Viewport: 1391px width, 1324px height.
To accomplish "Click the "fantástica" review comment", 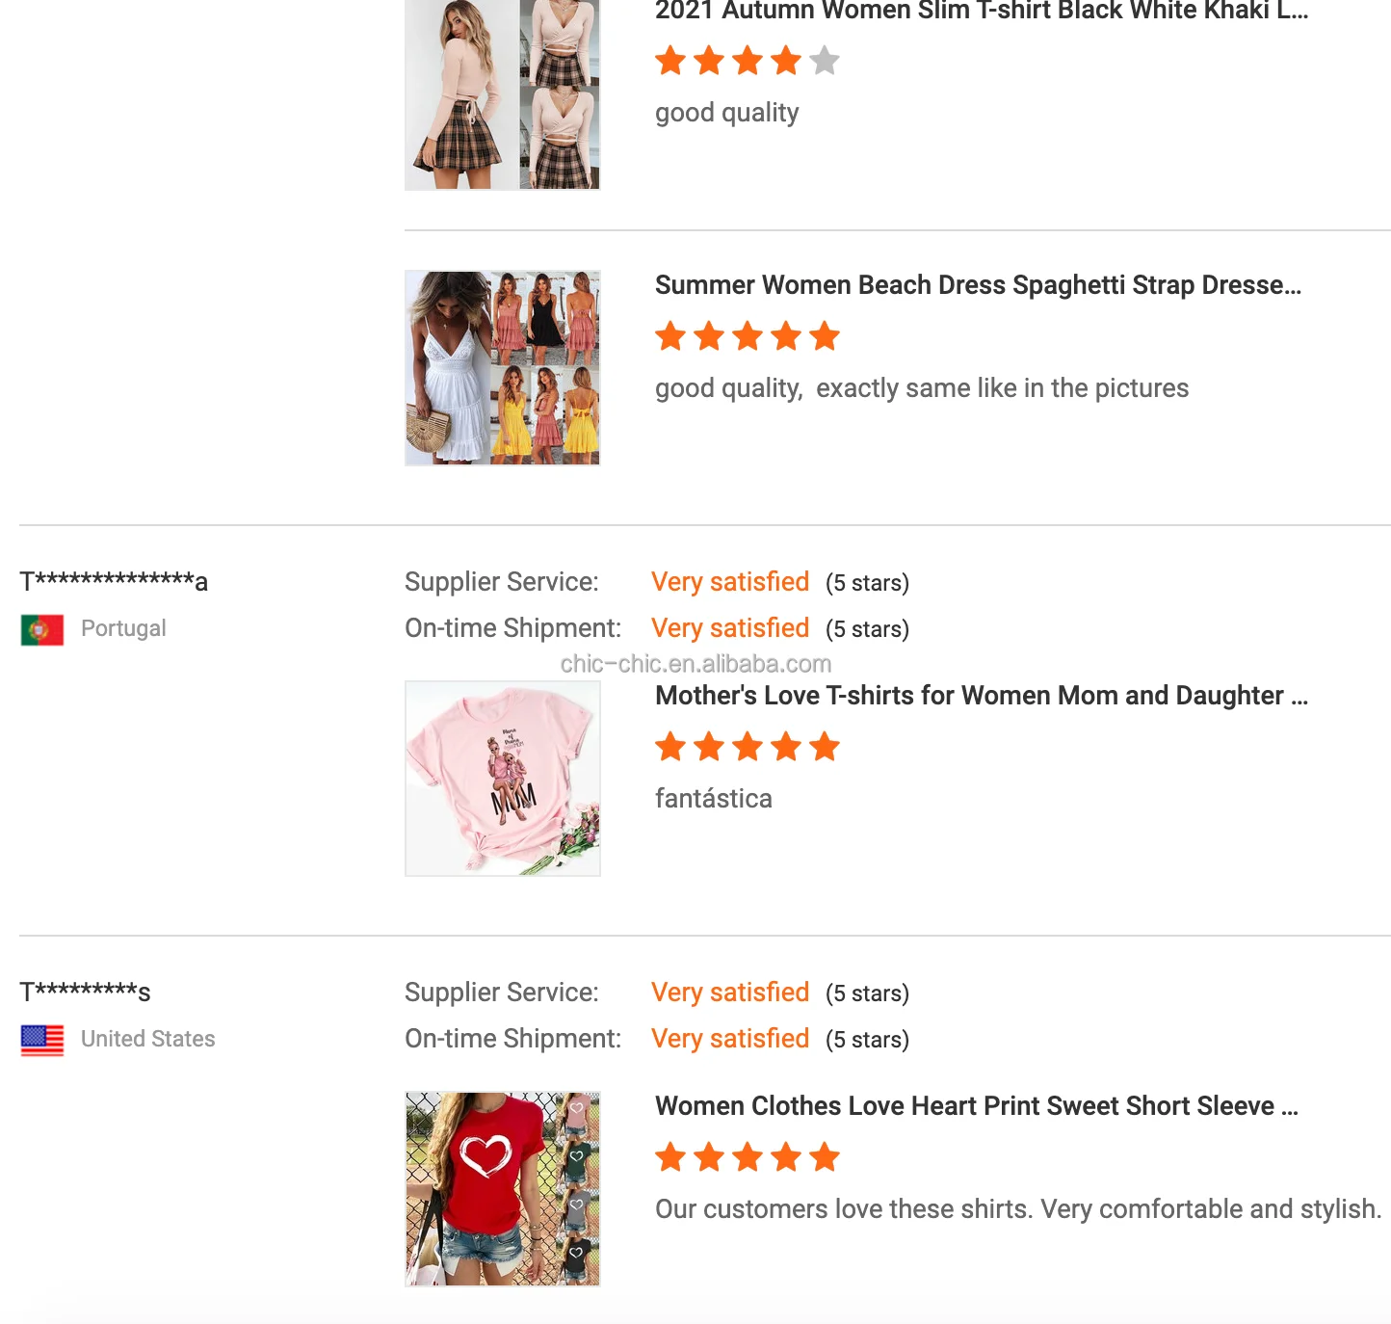I will 713,799.
